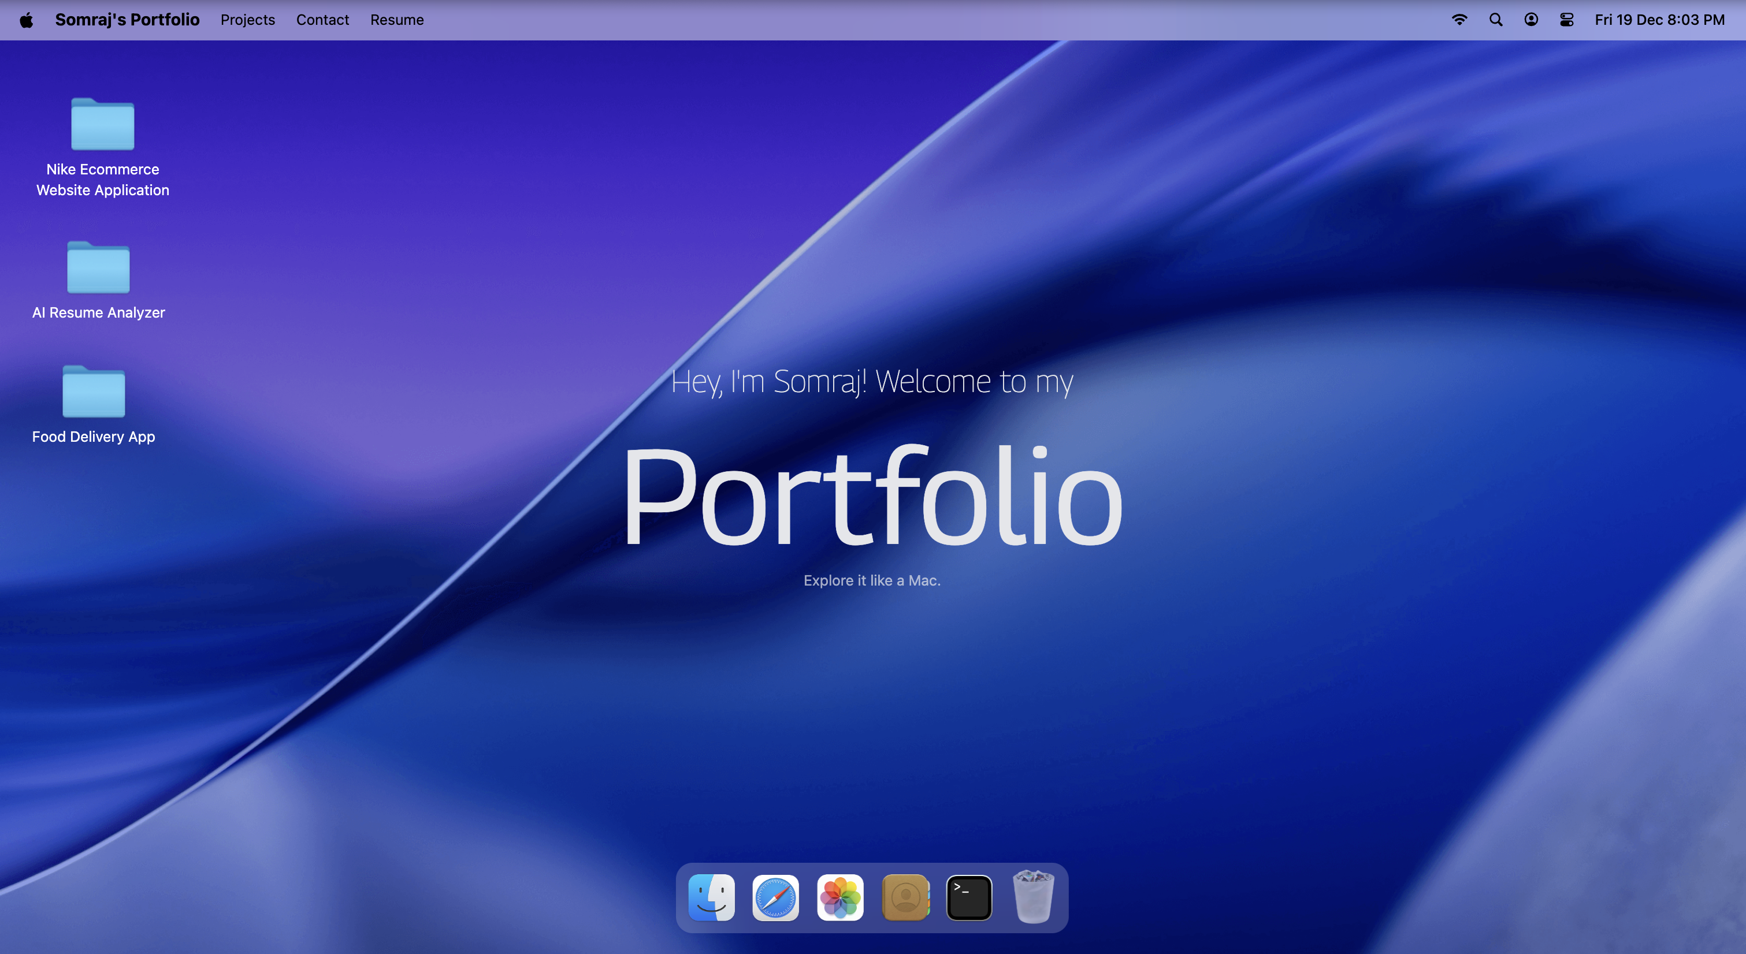Open the Nike Ecommerce Website Application folder
The width and height of the screenshot is (1746, 954).
pyautogui.click(x=102, y=125)
